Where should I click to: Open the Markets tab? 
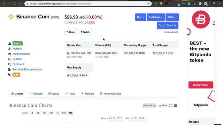[x=36, y=94]
